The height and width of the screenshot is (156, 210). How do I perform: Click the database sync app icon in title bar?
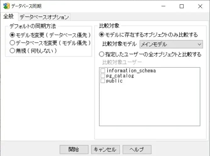[x=6, y=6]
